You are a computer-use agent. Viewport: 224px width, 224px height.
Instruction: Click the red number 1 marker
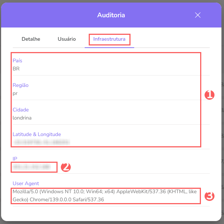pos(209,95)
